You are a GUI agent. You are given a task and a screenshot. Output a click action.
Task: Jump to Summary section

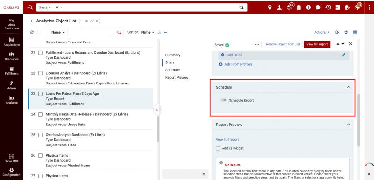tap(173, 55)
